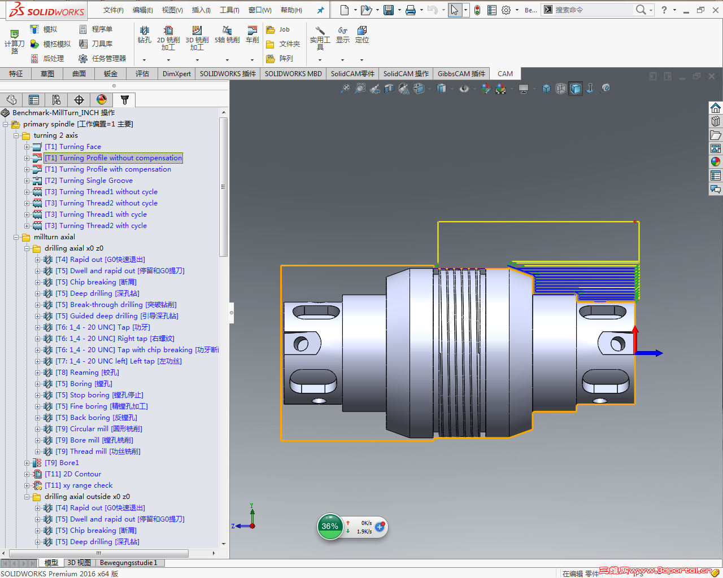Open the dropdown arrow under 车削
Image resolution: width=723 pixels, height=578 pixels.
[252, 60]
